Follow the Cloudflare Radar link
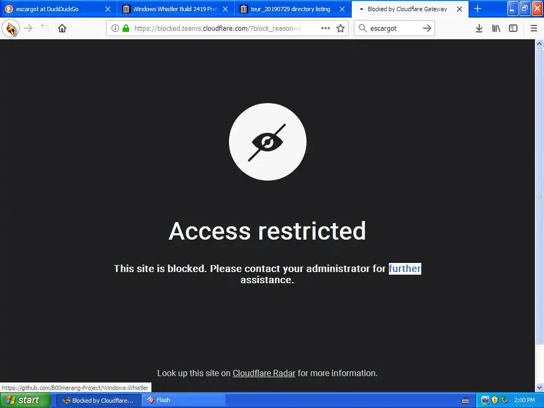The width and height of the screenshot is (544, 408). 263,373
